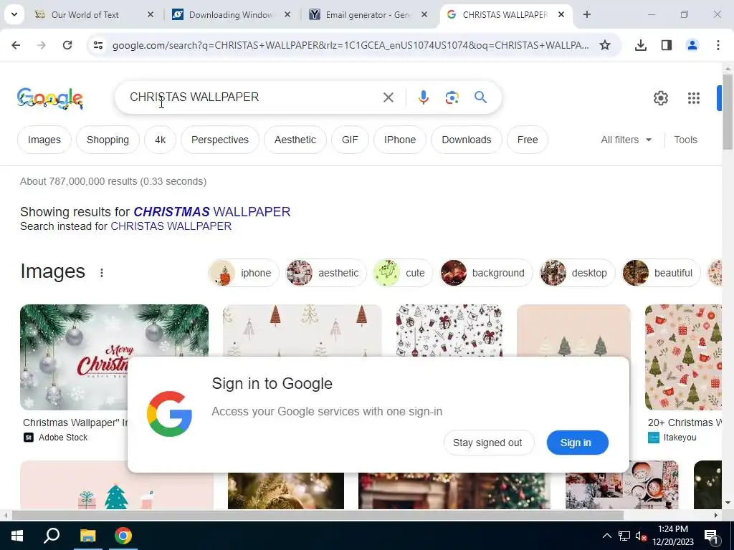This screenshot has width=734, height=550.
Task: Show hidden system tray icons
Action: pos(606,536)
